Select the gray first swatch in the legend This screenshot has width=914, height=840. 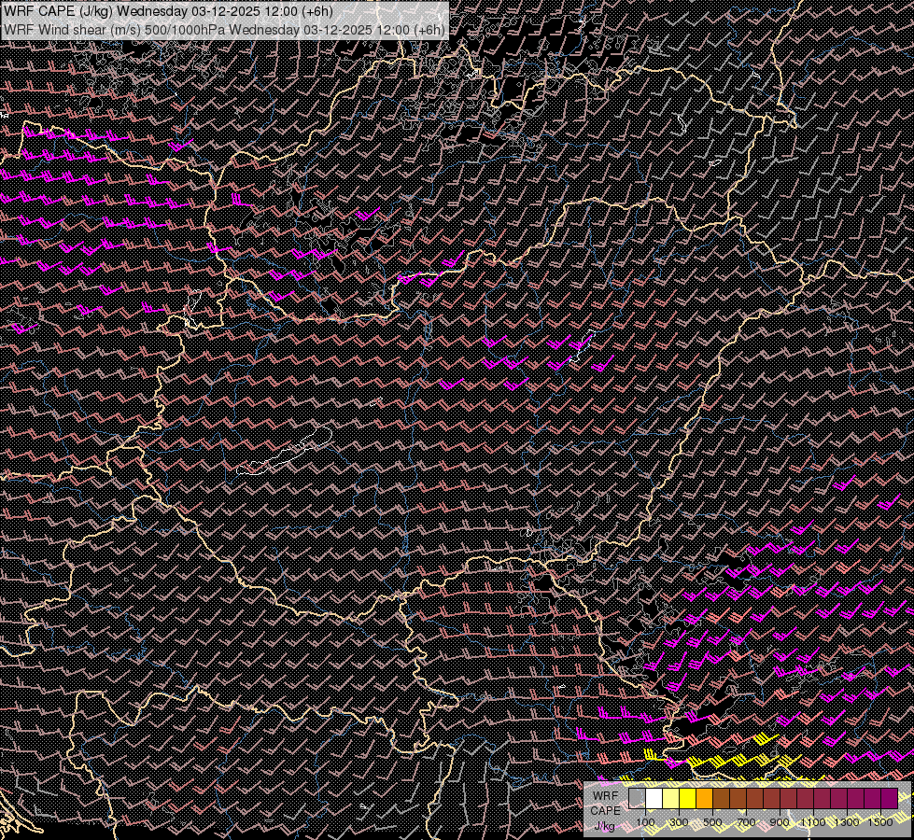(638, 799)
